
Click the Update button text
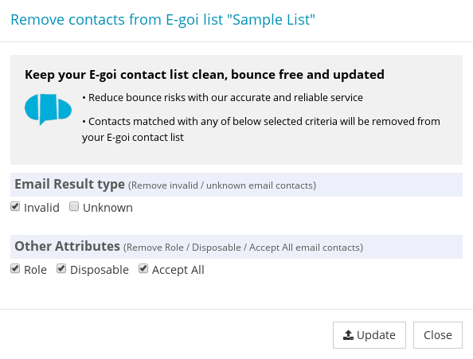click(x=376, y=335)
